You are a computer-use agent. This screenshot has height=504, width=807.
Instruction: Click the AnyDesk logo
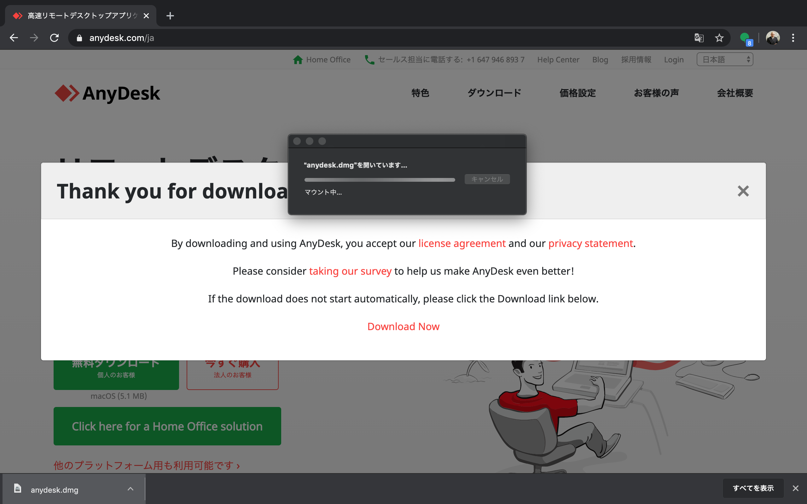(x=107, y=93)
